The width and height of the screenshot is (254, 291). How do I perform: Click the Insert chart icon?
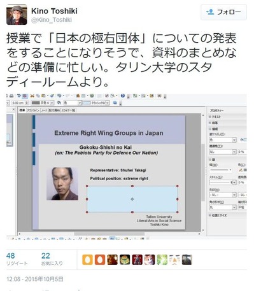tap(78, 96)
